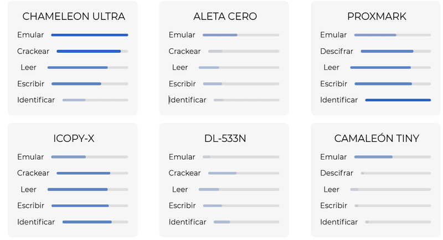The image size is (443, 240).
Task: Click the Proxmark Identificar full bar
Action: (398, 100)
